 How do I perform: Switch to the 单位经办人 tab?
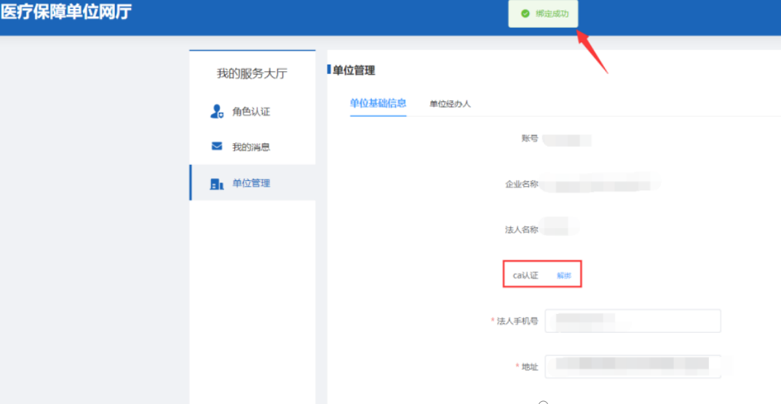click(x=450, y=104)
